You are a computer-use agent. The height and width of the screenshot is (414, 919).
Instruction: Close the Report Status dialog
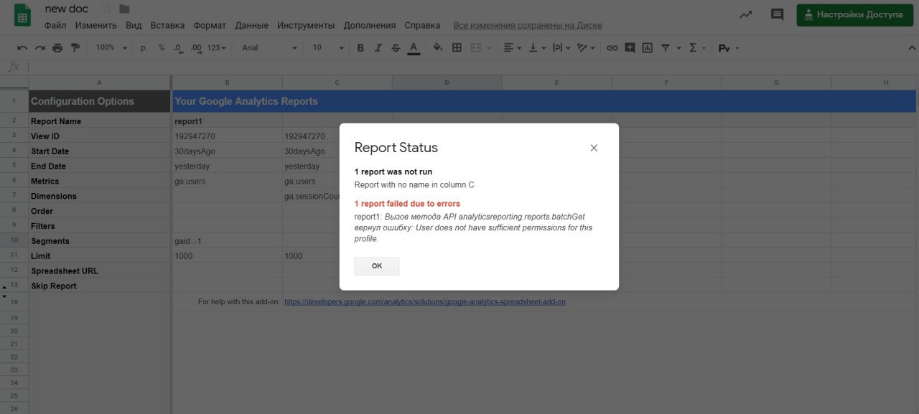point(594,148)
